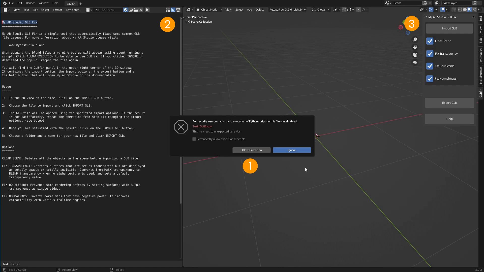Zoom the viewport using the magnifier gizmo
This screenshot has height=272, width=484.
(415, 40)
